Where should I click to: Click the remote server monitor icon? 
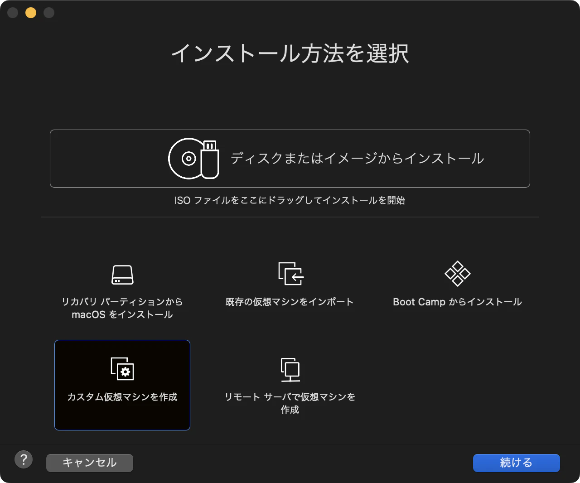[x=290, y=369]
